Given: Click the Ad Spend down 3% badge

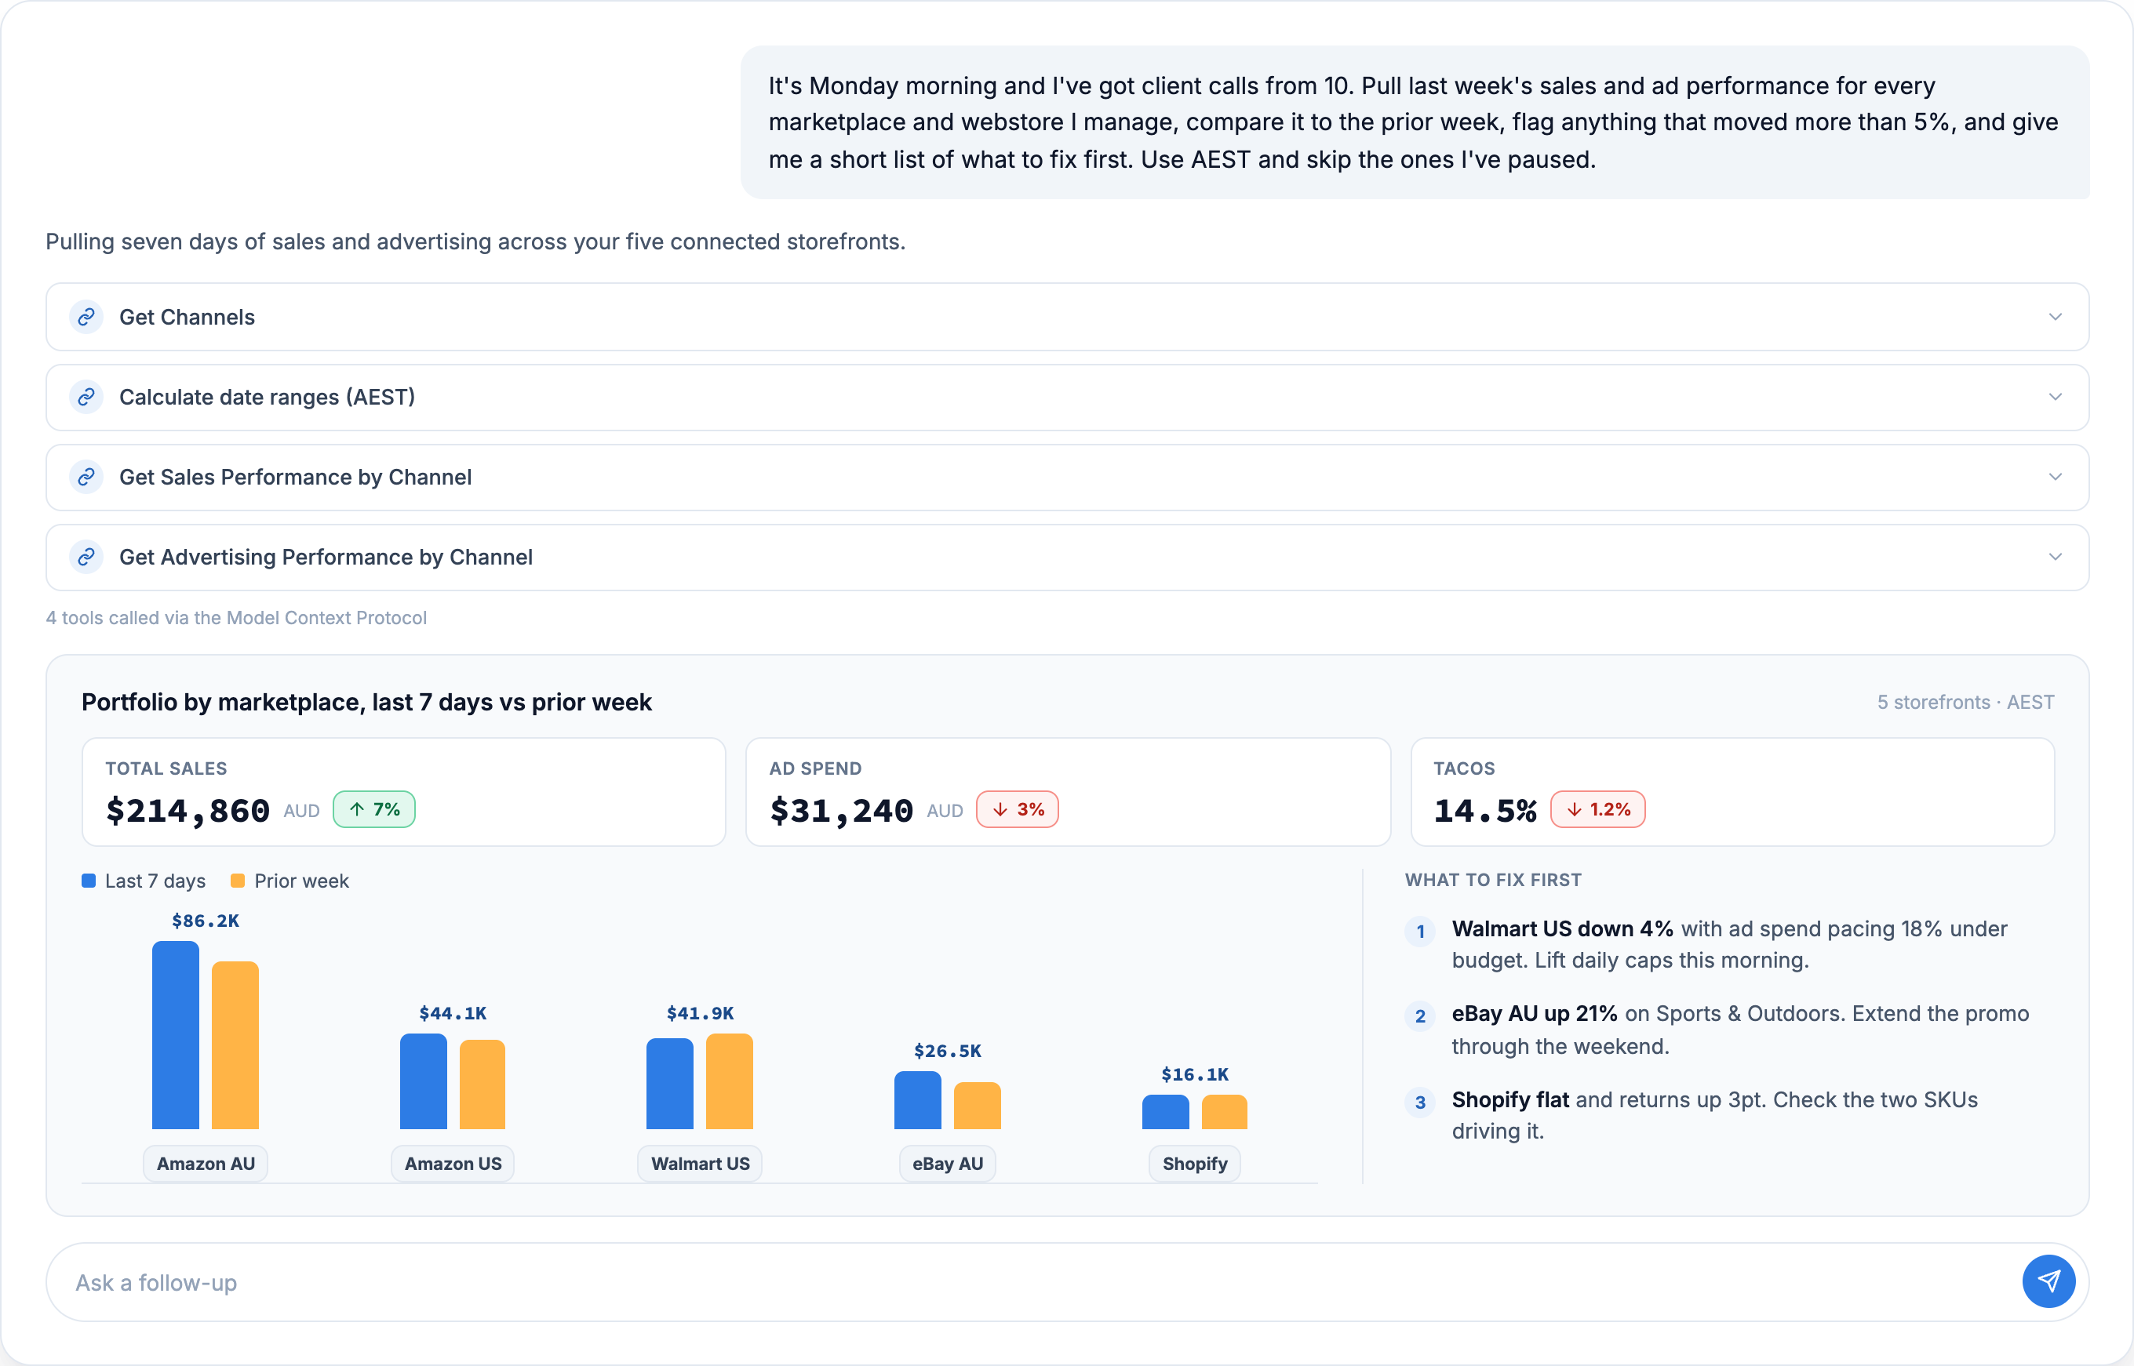Looking at the screenshot, I should tap(1017, 809).
